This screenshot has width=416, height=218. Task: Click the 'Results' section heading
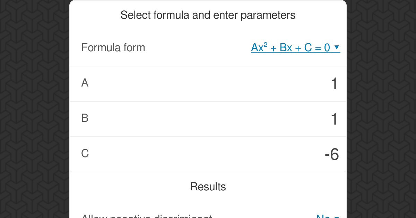point(208,187)
